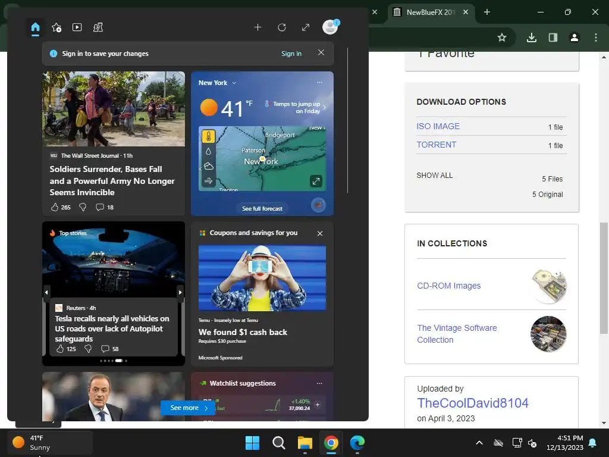Close Coupons and savings card
Viewport: 609px width, 457px height.
(319, 233)
